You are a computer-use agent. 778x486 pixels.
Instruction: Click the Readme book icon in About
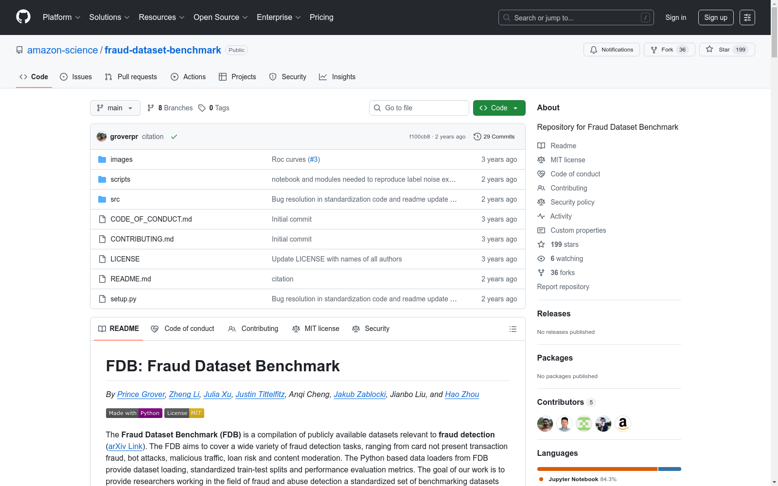(x=541, y=146)
